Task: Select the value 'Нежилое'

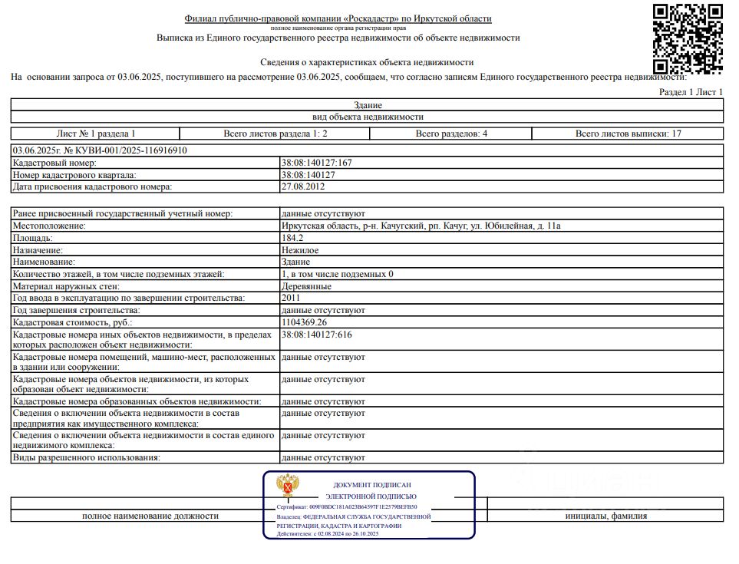Action: pyautogui.click(x=300, y=250)
